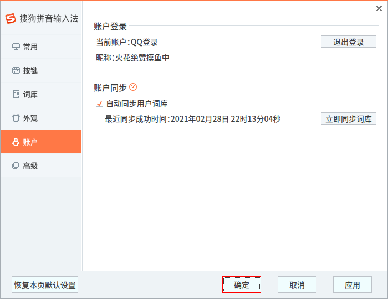388x299 pixels.
Task: Open the 高级 settings tab label
Action: (30, 166)
